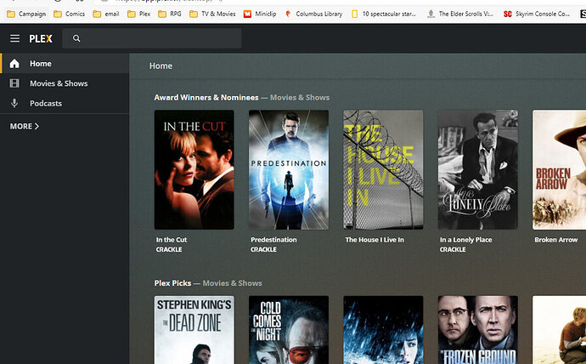Screen dimensions: 586x364
Task: Select Home in the sidebar
Action: point(65,63)
